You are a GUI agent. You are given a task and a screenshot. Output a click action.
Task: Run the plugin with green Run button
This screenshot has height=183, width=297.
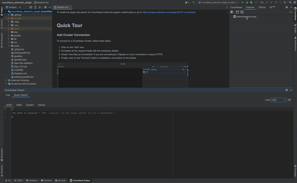(243, 2)
